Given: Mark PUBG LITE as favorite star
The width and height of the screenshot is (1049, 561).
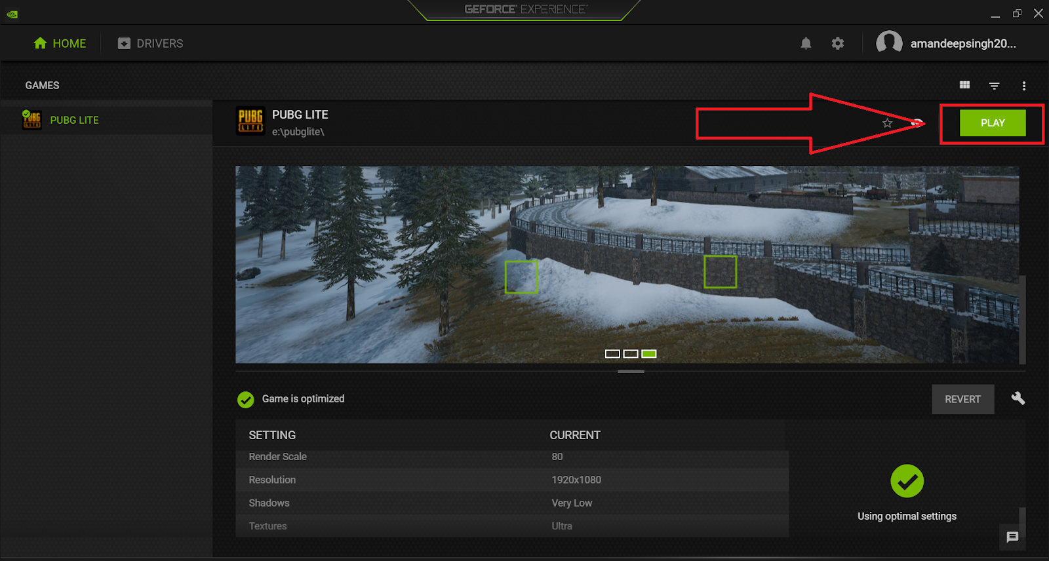Looking at the screenshot, I should click(887, 123).
